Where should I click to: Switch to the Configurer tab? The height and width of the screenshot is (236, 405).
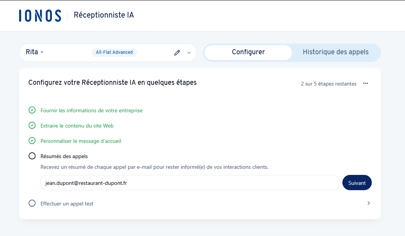(x=248, y=52)
